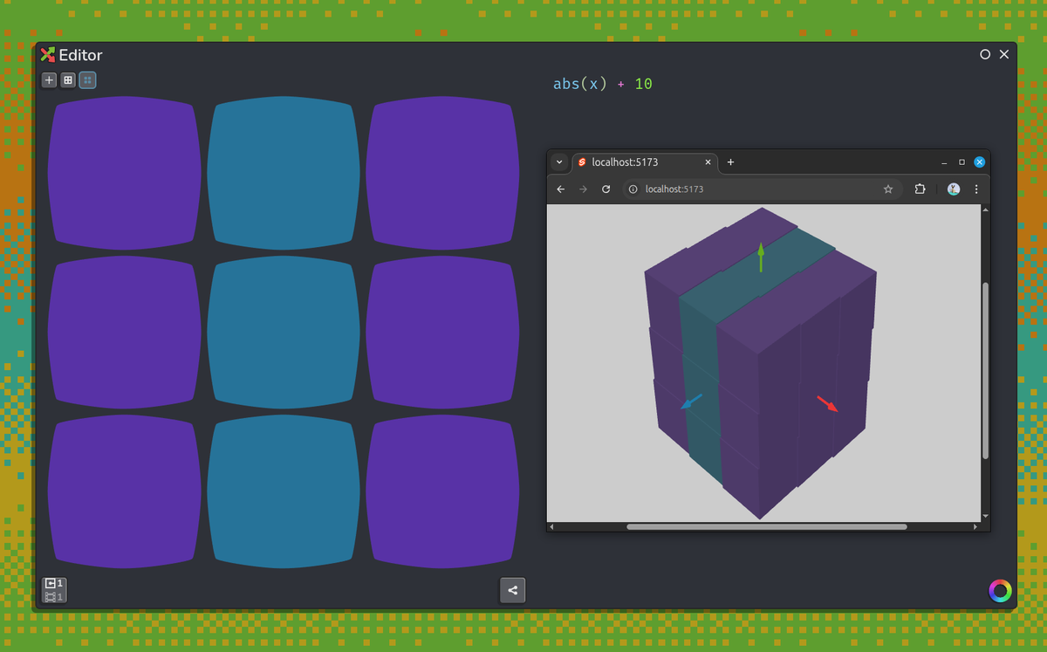Image resolution: width=1047 pixels, height=652 pixels.
Task: Close the localhost:5173 tab
Action: 708,162
